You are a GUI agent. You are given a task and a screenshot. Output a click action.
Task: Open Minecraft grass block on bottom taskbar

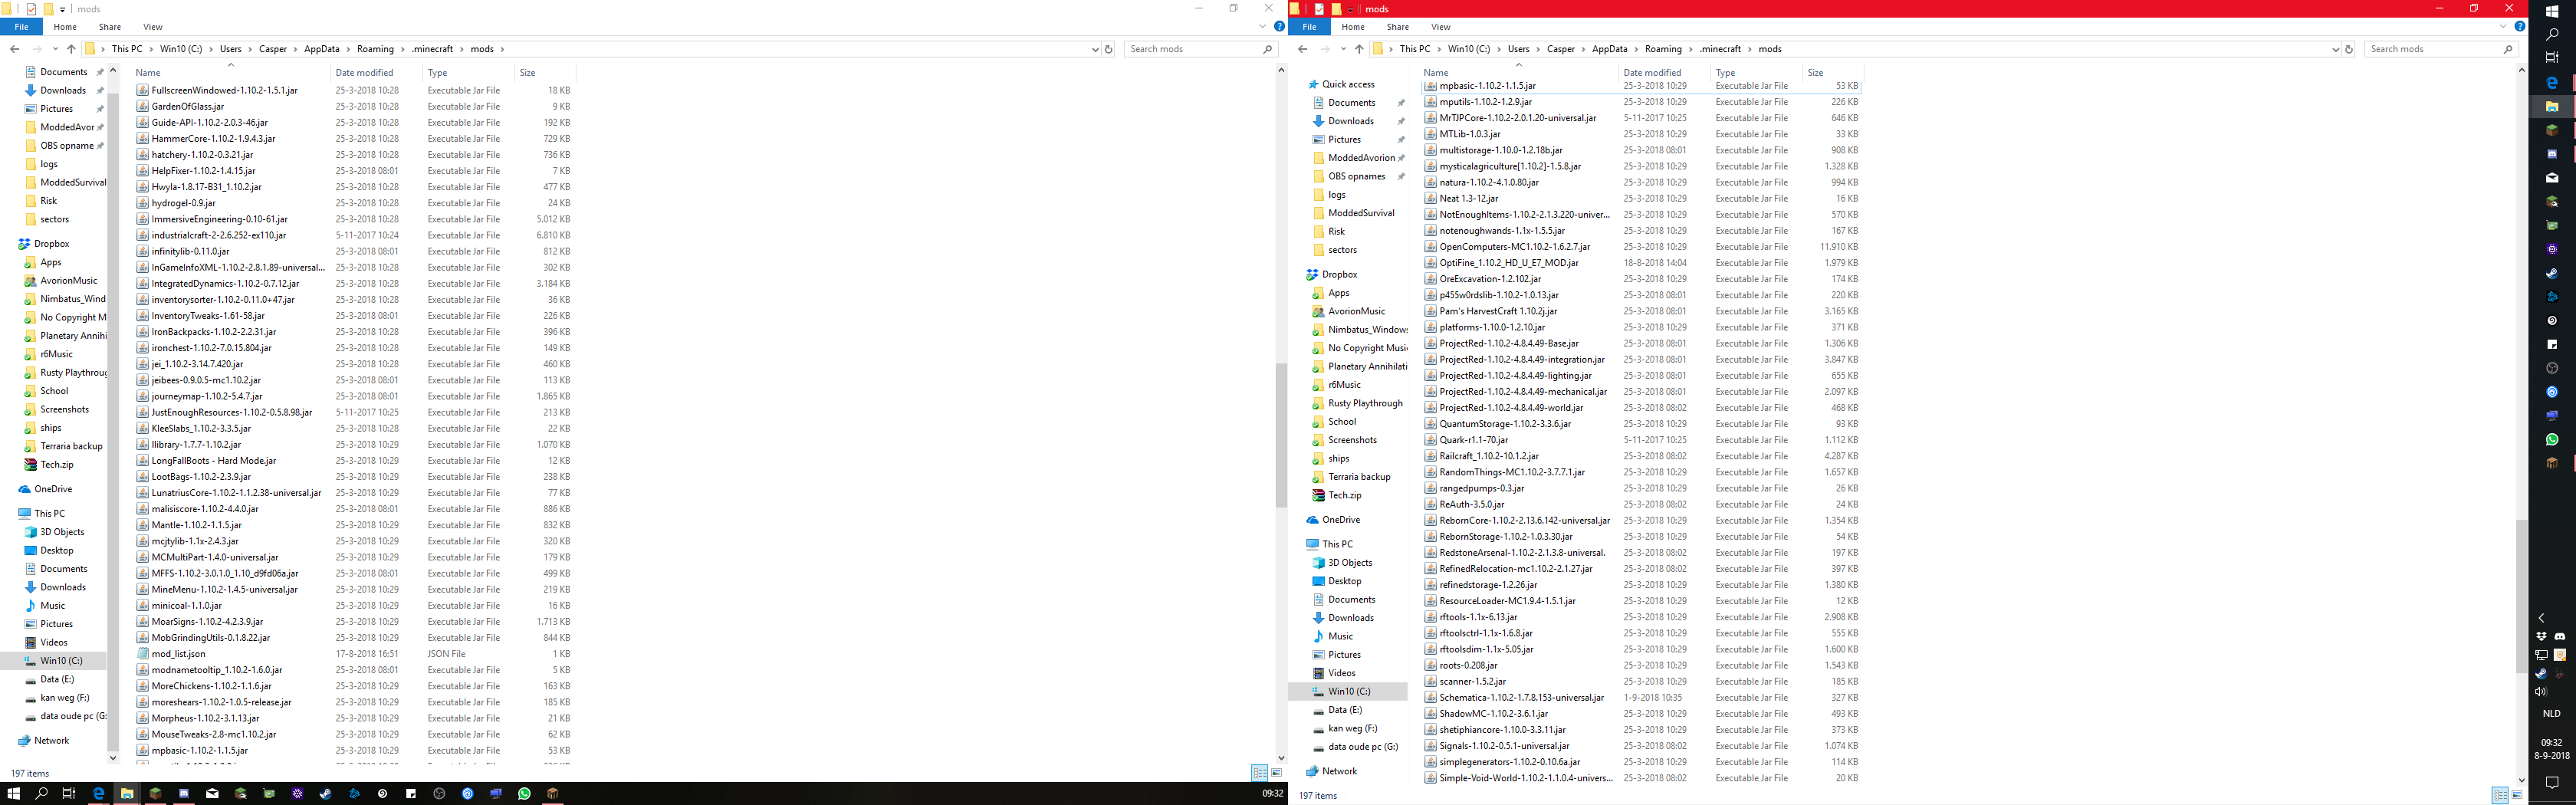[155, 793]
